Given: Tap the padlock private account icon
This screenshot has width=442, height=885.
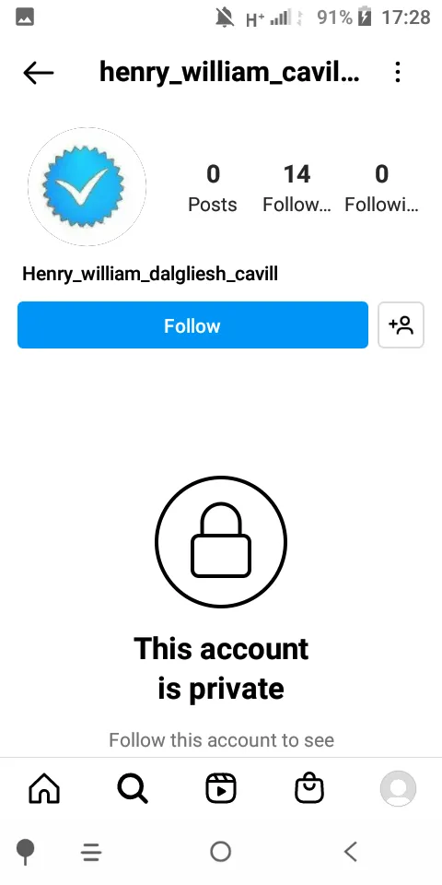Looking at the screenshot, I should click(x=221, y=541).
